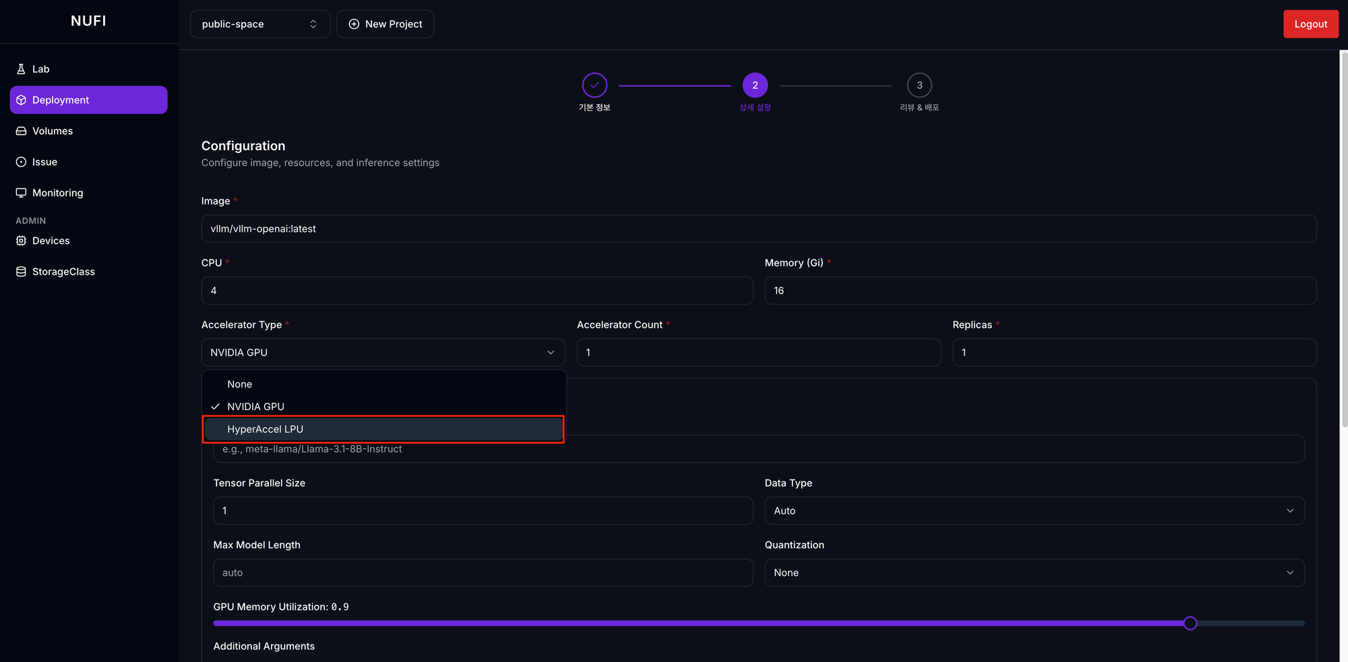Expand the Data Type dropdown
Image resolution: width=1348 pixels, height=662 pixels.
[1034, 510]
